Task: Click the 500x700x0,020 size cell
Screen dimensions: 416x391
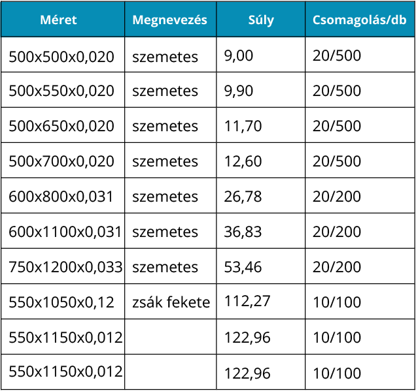Action: coord(61,161)
